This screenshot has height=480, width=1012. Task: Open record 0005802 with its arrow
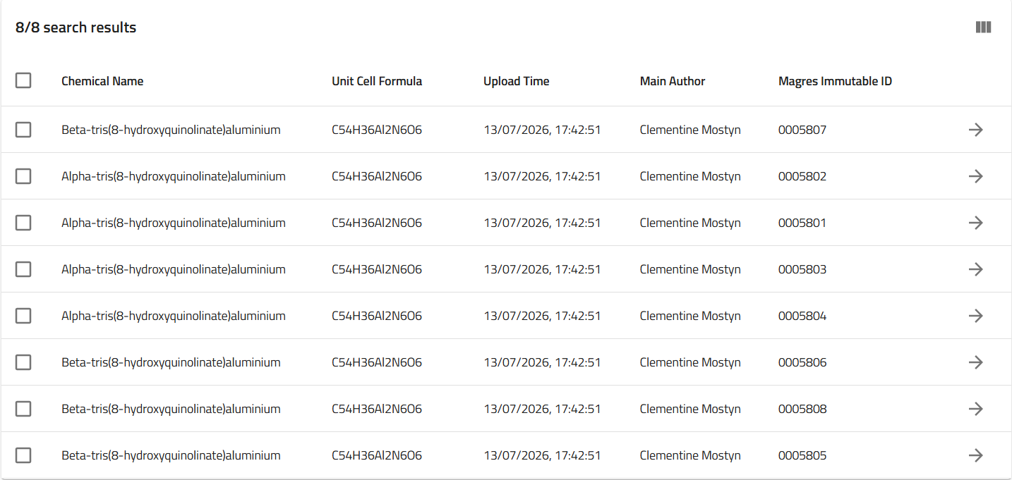(976, 176)
